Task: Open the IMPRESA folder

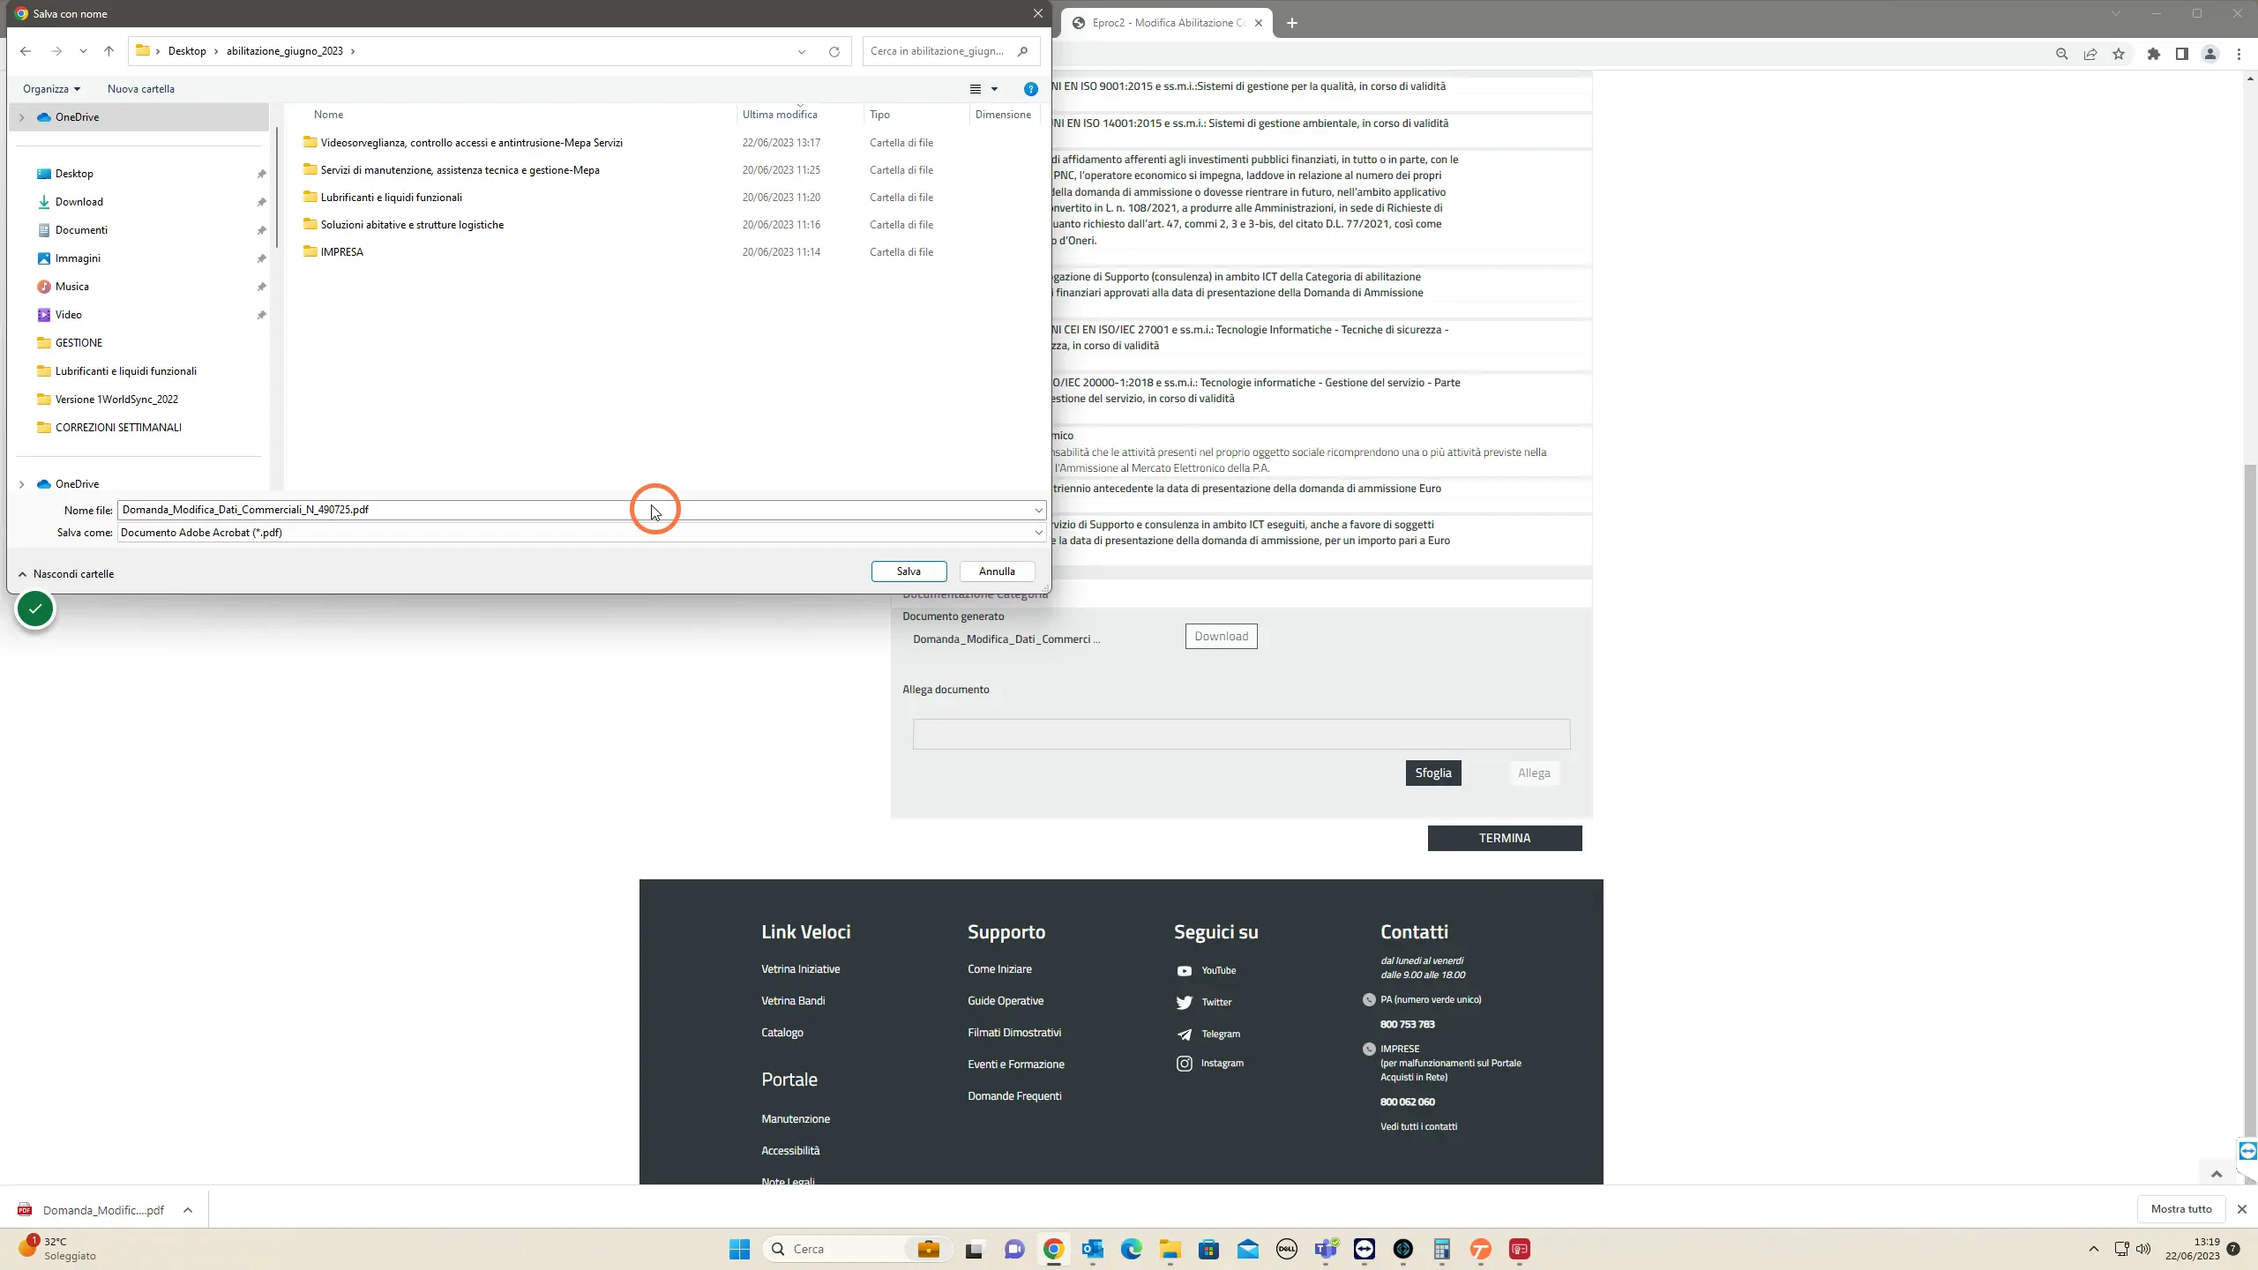Action: (x=341, y=252)
